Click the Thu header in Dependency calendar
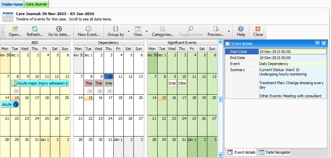 (x=109, y=49)
